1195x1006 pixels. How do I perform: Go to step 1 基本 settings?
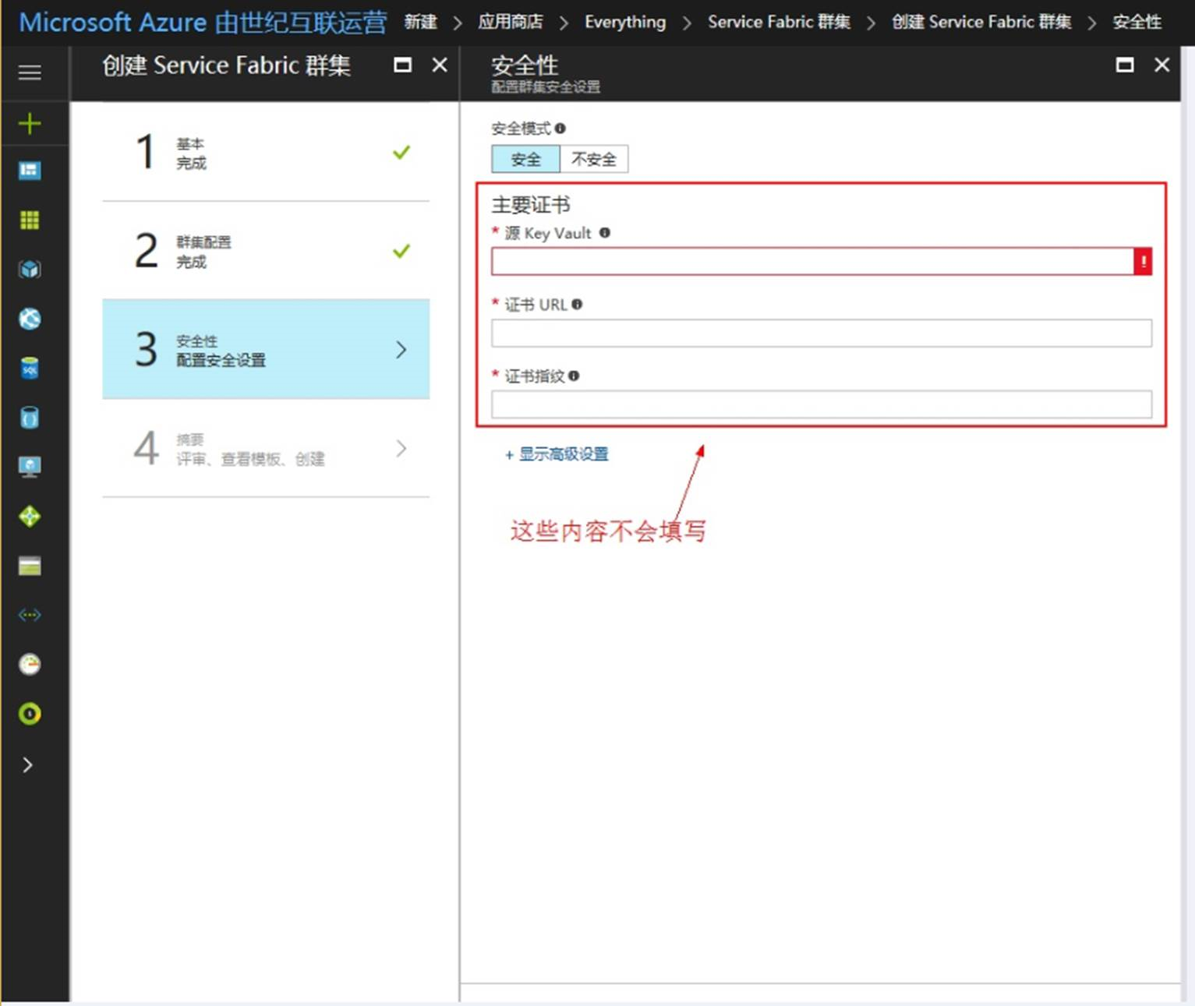[266, 153]
